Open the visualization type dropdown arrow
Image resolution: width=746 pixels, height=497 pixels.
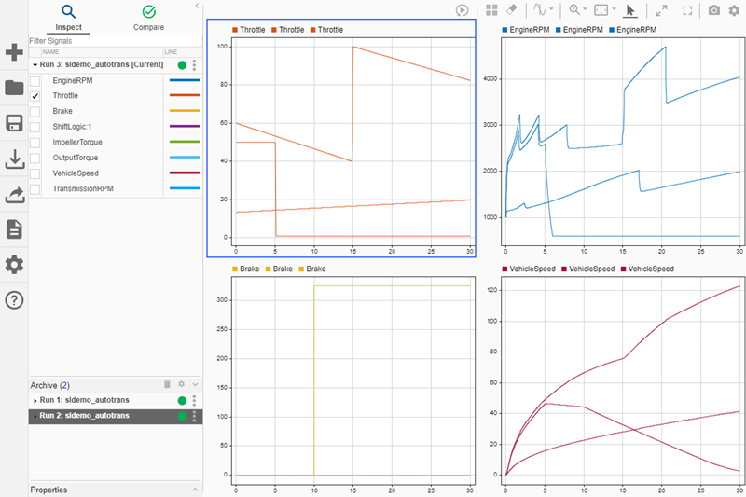click(x=551, y=9)
